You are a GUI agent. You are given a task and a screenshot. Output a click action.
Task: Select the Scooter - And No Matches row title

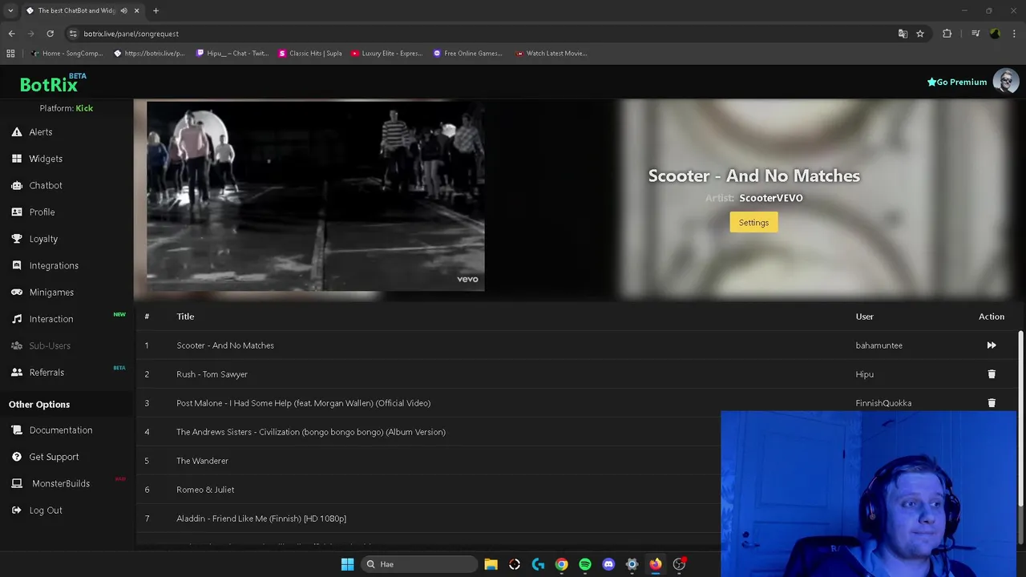[225, 345]
